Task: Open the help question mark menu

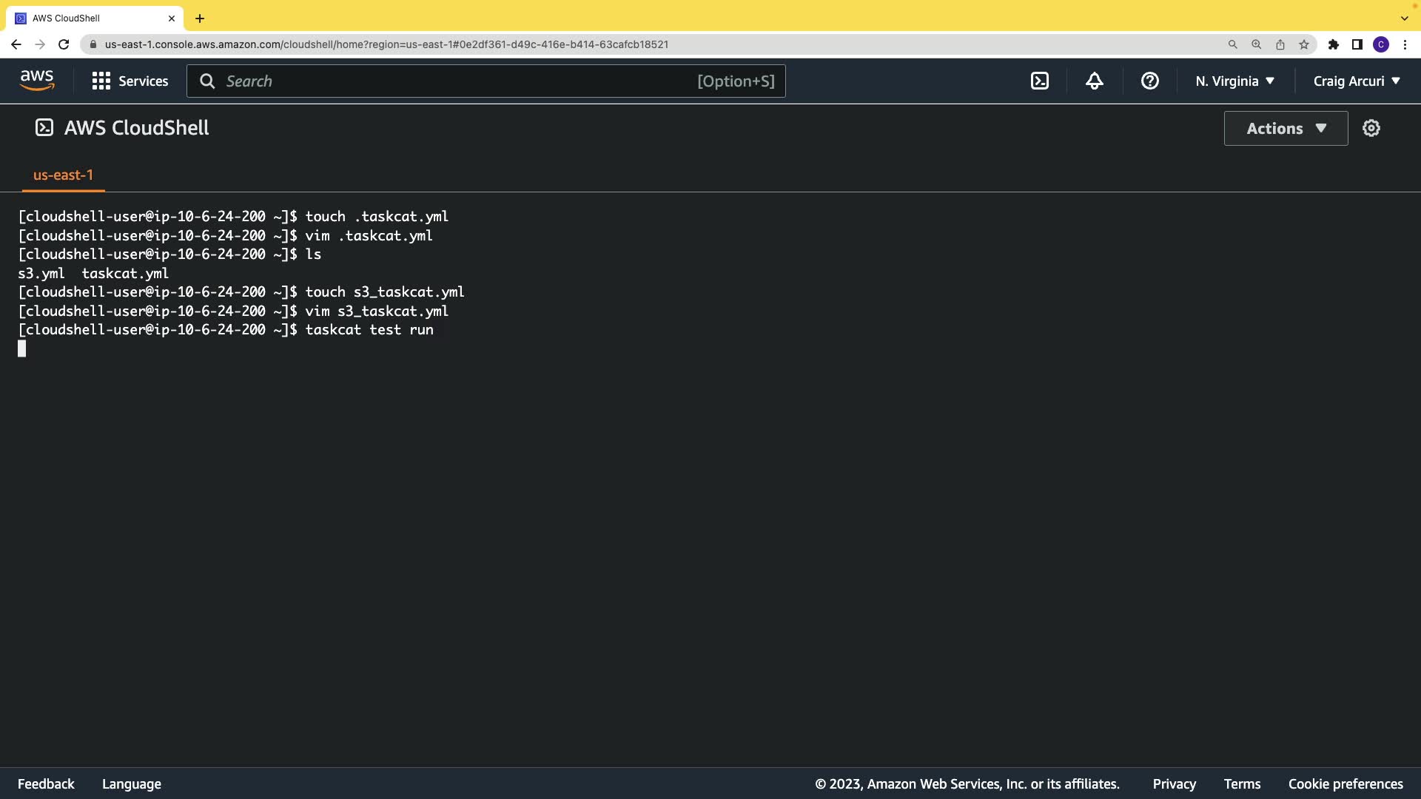Action: click(1149, 81)
